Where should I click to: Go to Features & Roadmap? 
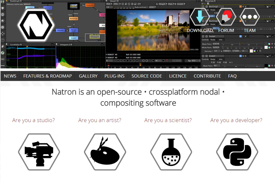click(x=48, y=76)
